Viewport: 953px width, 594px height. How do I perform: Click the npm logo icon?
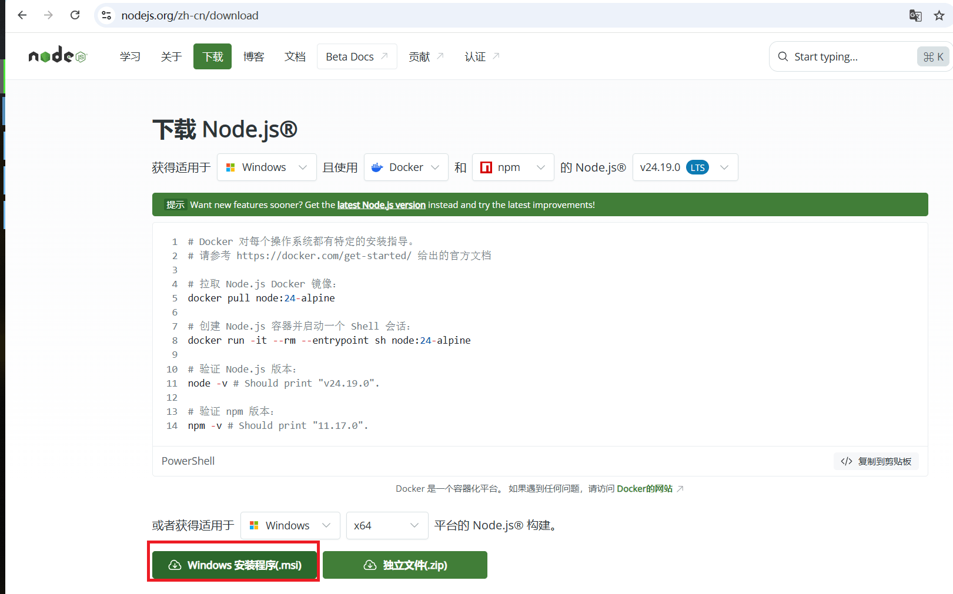pyautogui.click(x=486, y=167)
